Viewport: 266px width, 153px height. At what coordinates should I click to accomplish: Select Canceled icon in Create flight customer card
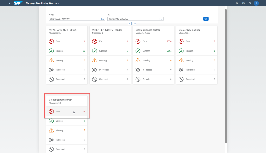pos(51,149)
